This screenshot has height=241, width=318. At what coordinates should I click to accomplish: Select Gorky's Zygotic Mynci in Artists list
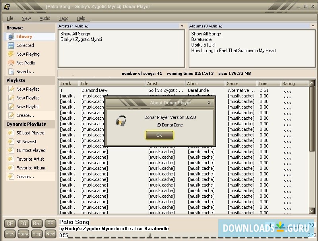[81, 39]
